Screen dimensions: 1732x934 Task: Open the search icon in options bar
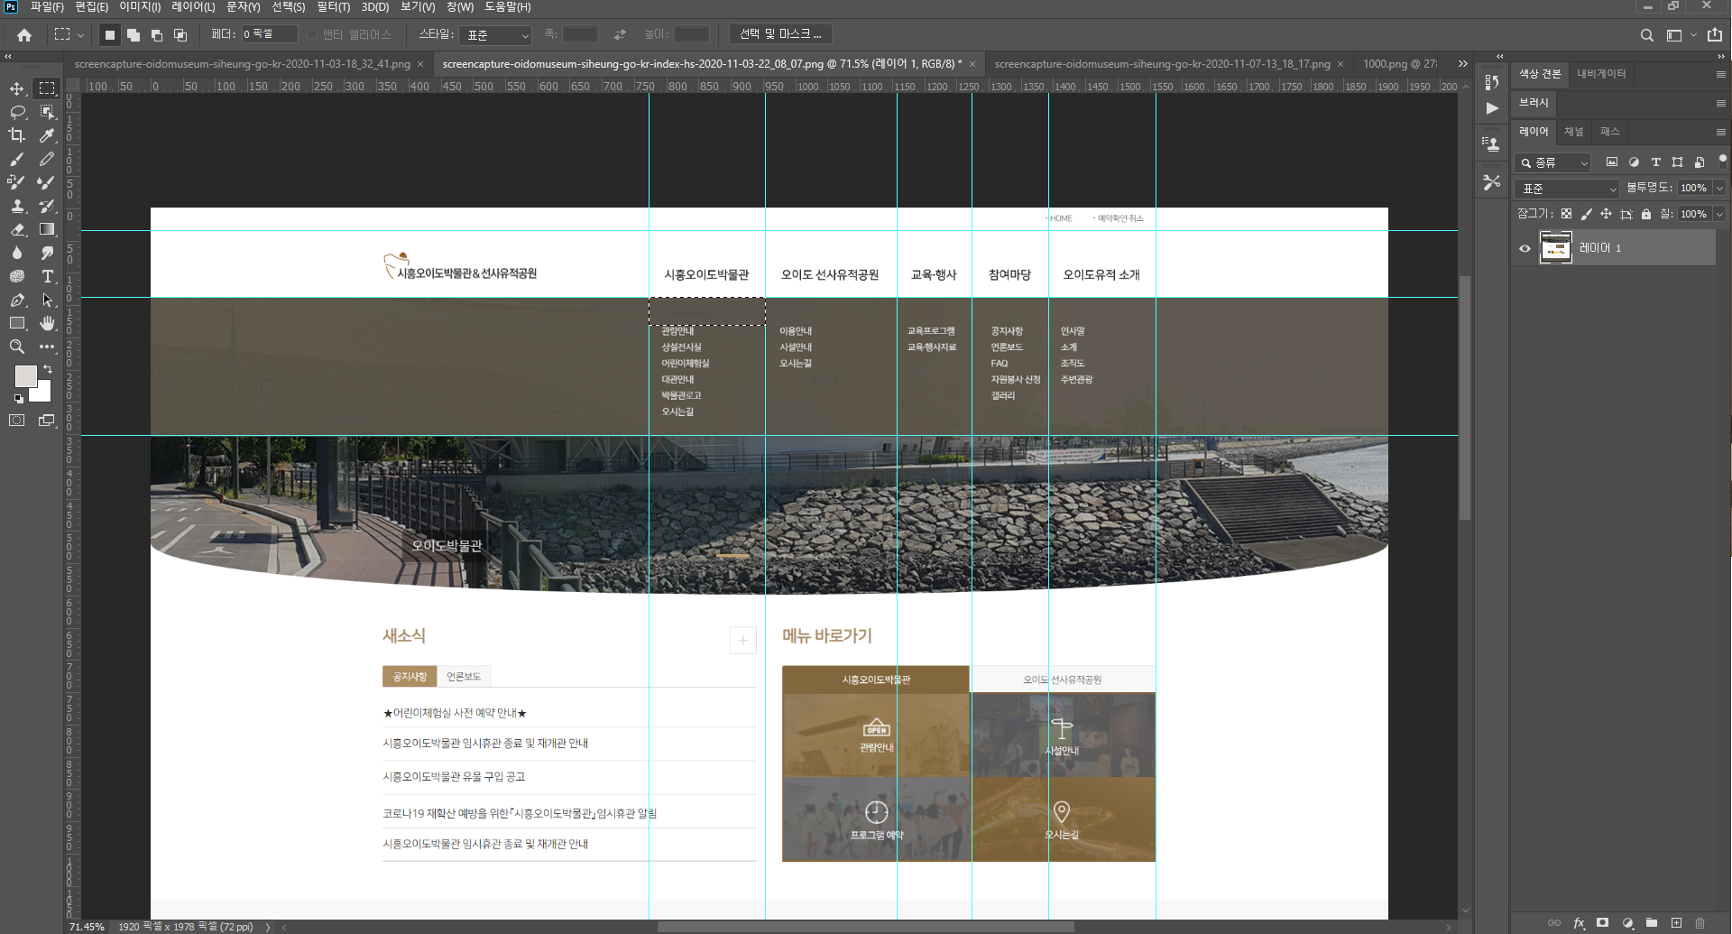pyautogui.click(x=1646, y=35)
